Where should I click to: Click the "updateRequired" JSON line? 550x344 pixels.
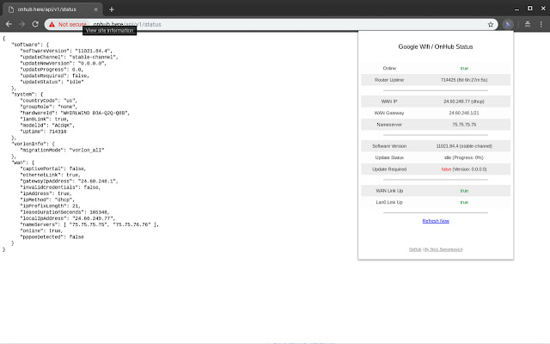pyautogui.click(x=54, y=76)
